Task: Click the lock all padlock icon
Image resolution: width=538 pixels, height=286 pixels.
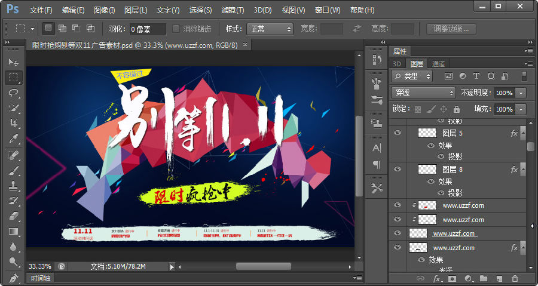Action: [456, 109]
